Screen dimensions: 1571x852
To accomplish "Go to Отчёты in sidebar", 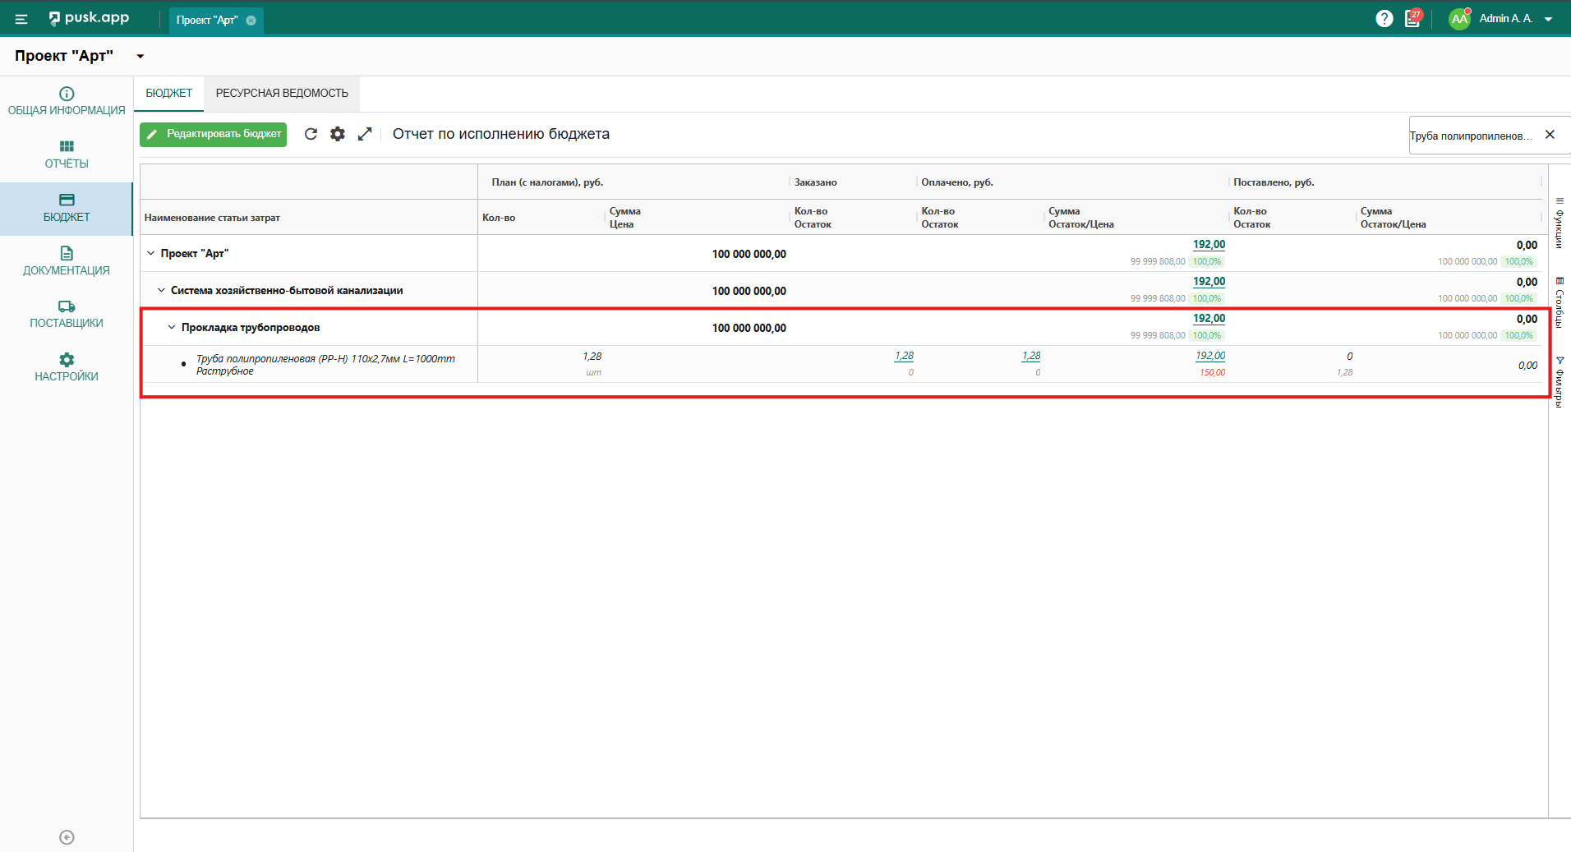I will (x=67, y=154).
